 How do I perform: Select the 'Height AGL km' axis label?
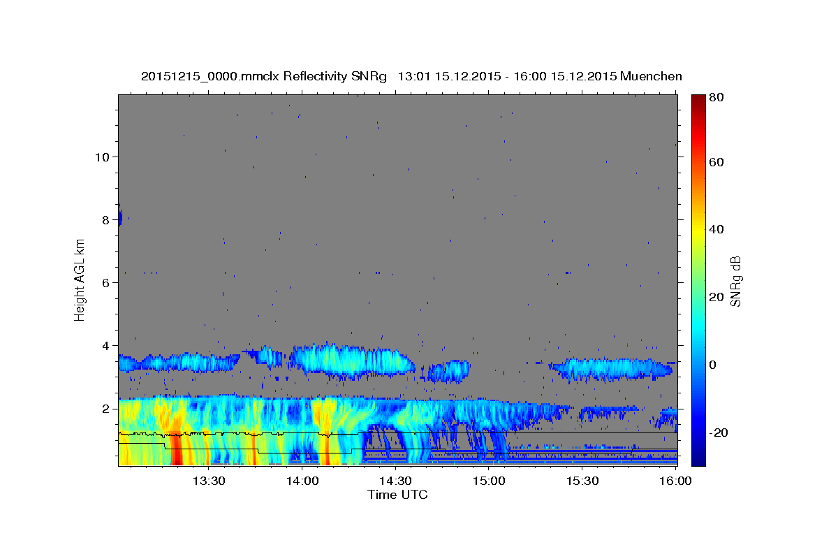(80, 279)
